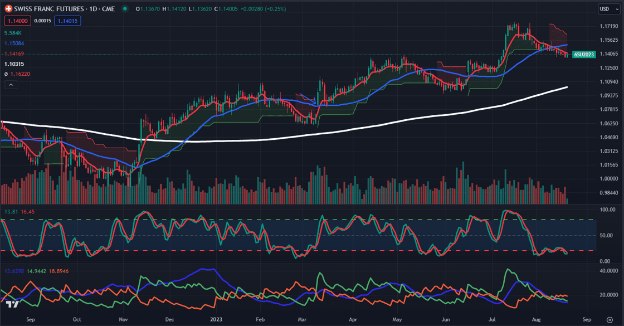Click the stochastic value 13.81

pos(11,212)
